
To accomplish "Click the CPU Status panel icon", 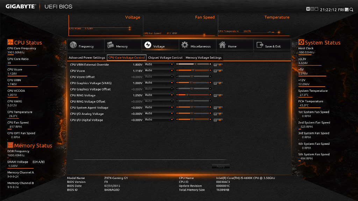I will (10, 42).
